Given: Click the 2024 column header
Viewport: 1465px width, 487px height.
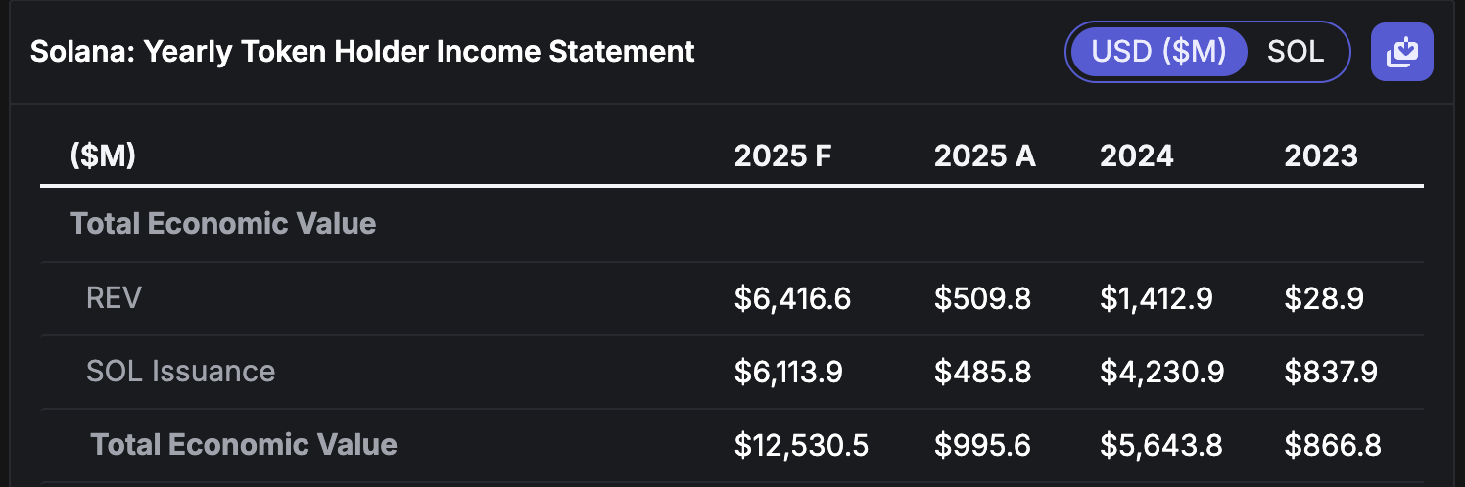Looking at the screenshot, I should click(x=1136, y=155).
